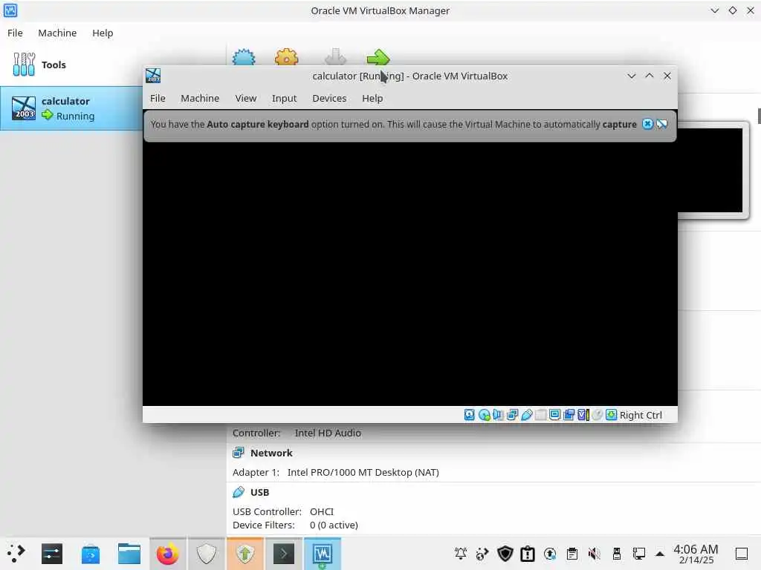Click the Show Desktop button in the taskbar
This screenshot has width=761, height=570.
[742, 554]
